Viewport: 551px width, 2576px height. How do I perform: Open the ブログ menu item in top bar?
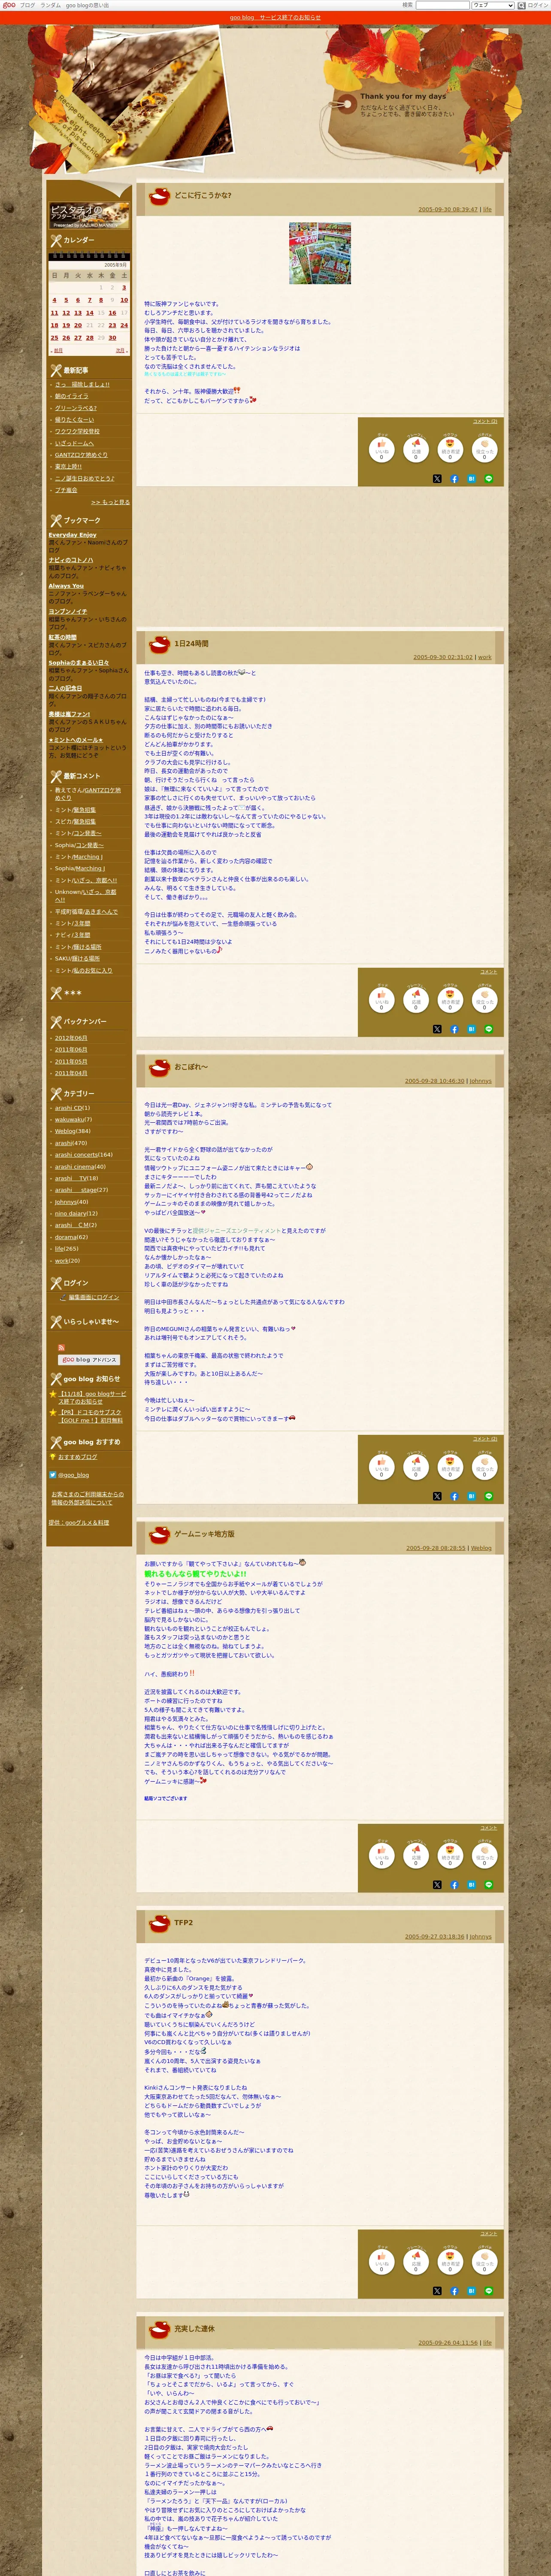pos(27,5)
